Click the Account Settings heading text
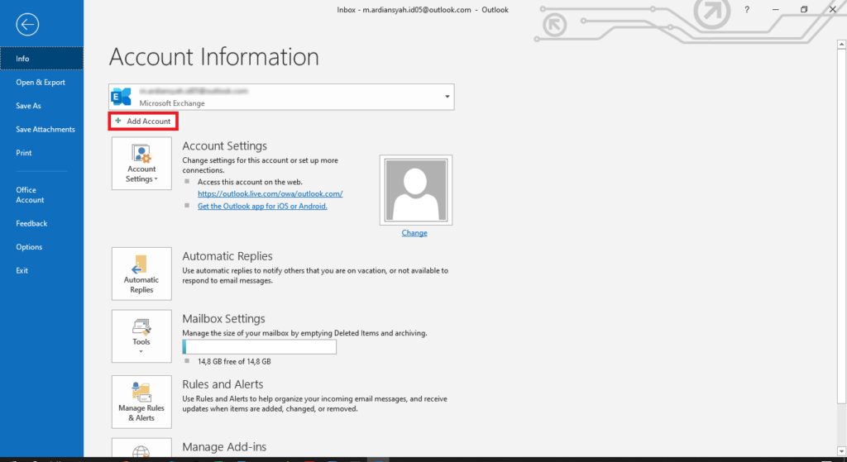 pyautogui.click(x=225, y=145)
